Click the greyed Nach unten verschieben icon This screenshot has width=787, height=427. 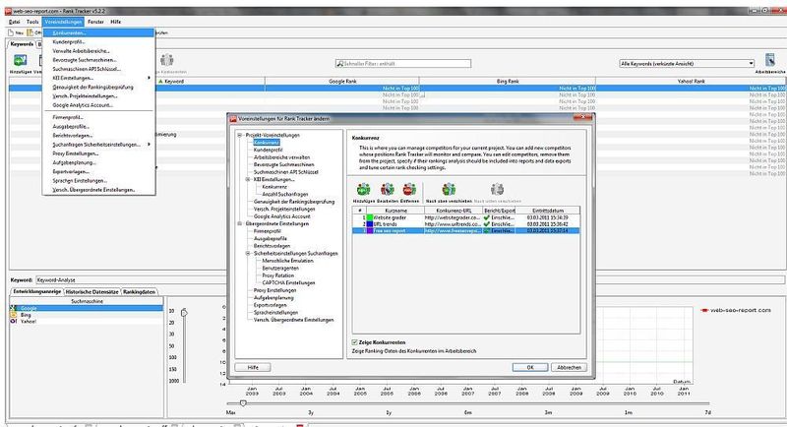click(497, 190)
